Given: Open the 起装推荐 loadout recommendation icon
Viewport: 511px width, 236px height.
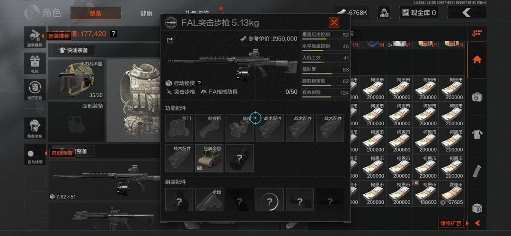Looking at the screenshot, I should pyautogui.click(x=35, y=37).
